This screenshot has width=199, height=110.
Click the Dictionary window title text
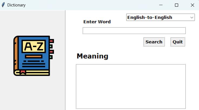point(16,5)
